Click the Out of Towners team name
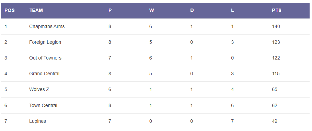The image size is (312, 131). coord(45,58)
